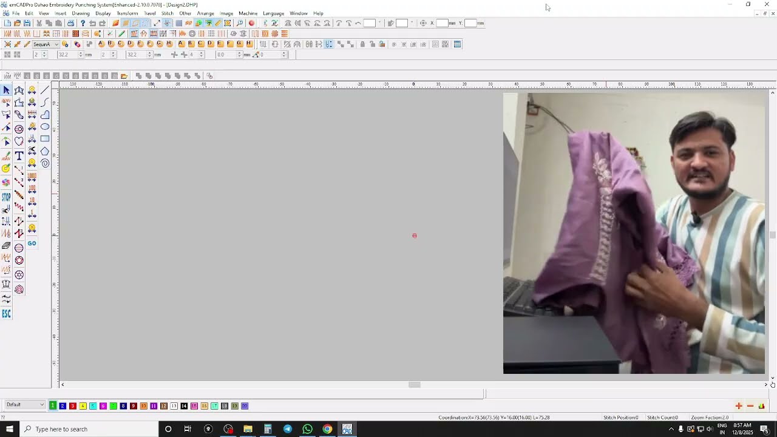Screen dimensions: 777x437
Task: Open Google Chrome from the taskbar
Action: click(327, 429)
